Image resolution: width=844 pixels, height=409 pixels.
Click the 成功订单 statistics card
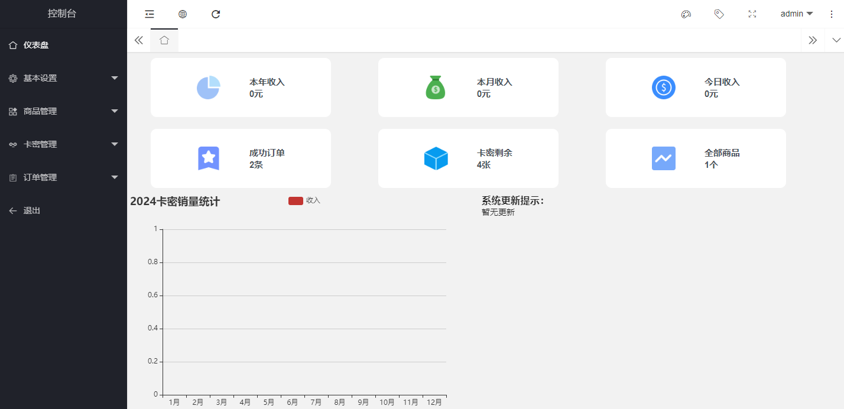(241, 158)
